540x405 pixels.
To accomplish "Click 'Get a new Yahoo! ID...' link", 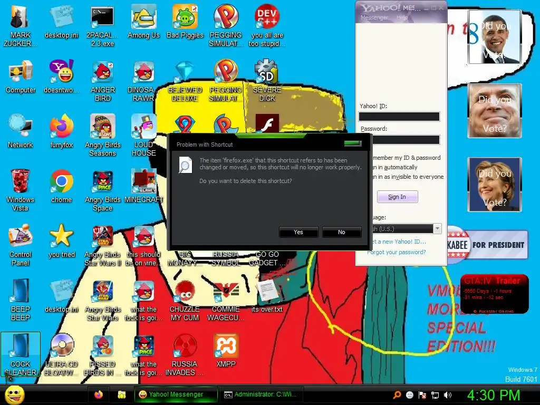I will tap(399, 242).
